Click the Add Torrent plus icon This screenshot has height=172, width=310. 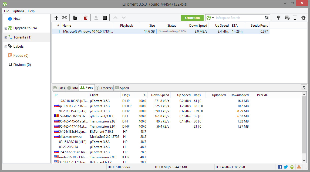pos(56,18)
